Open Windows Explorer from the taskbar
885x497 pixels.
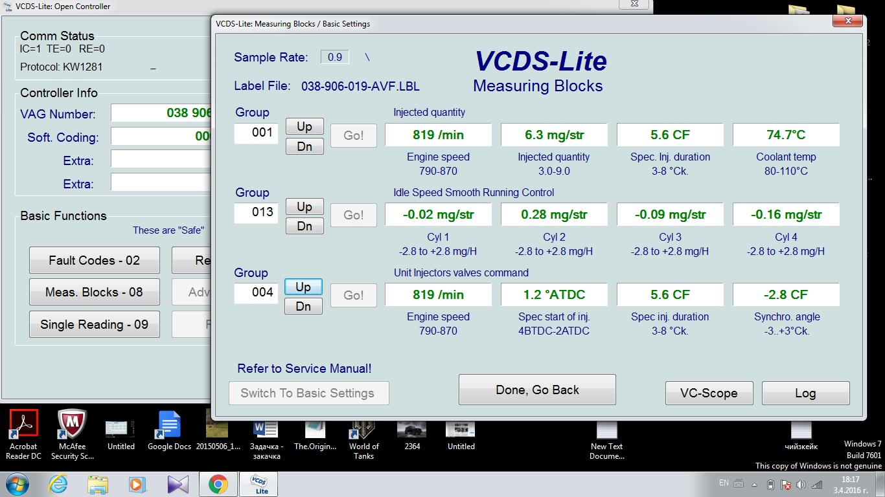click(98, 484)
